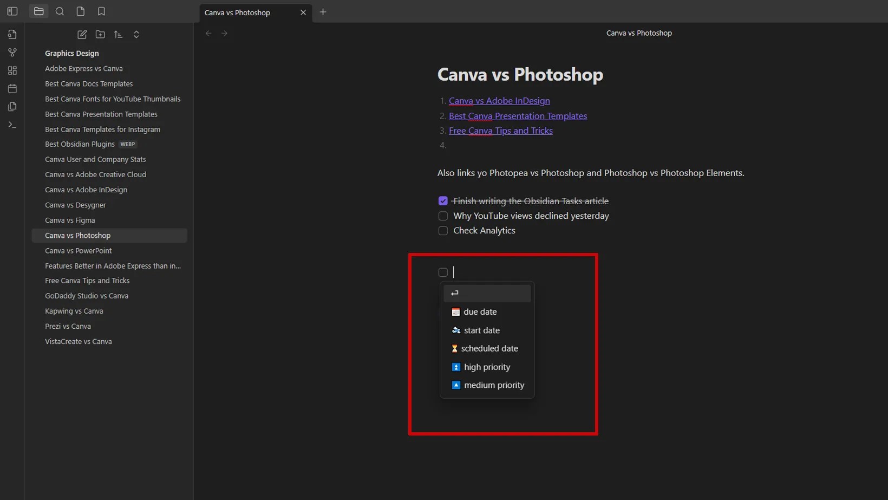Select medium priority from suggestions
888x500 pixels.
click(x=487, y=385)
